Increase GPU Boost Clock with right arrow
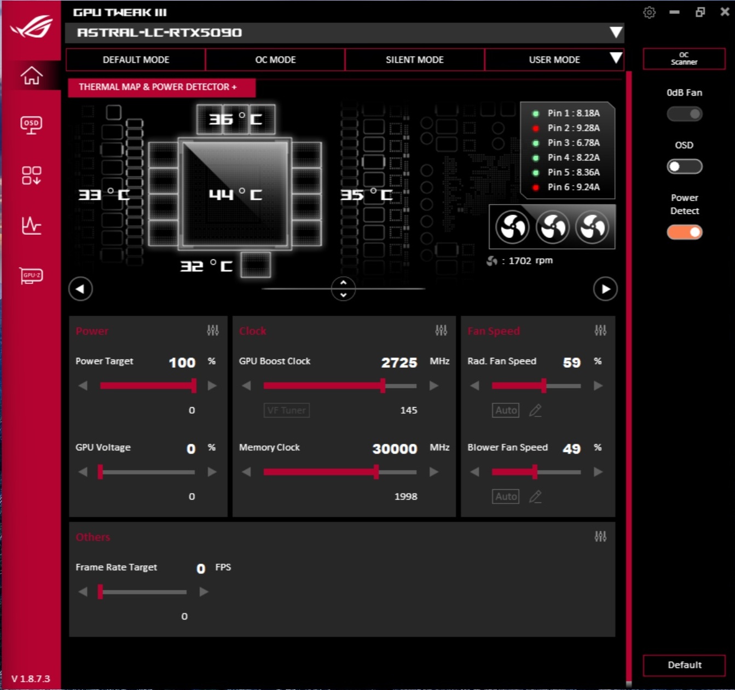This screenshot has width=735, height=690. pos(434,386)
